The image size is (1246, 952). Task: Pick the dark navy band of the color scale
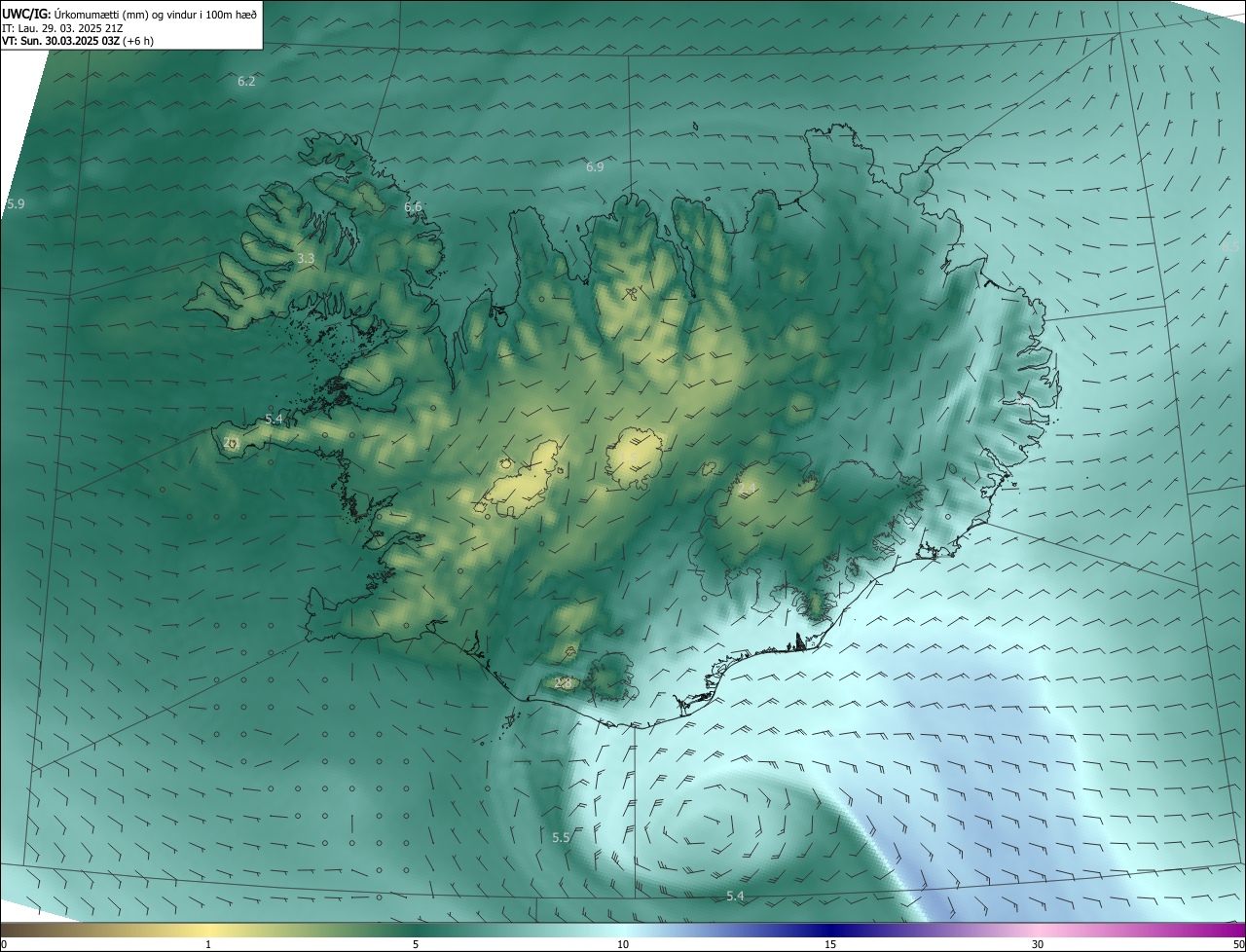(x=830, y=930)
